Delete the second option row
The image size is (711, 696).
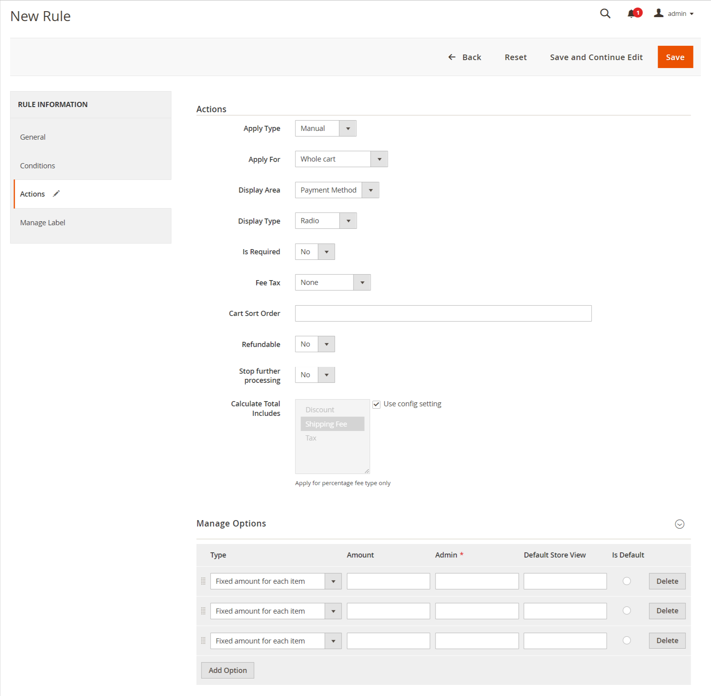pos(667,611)
